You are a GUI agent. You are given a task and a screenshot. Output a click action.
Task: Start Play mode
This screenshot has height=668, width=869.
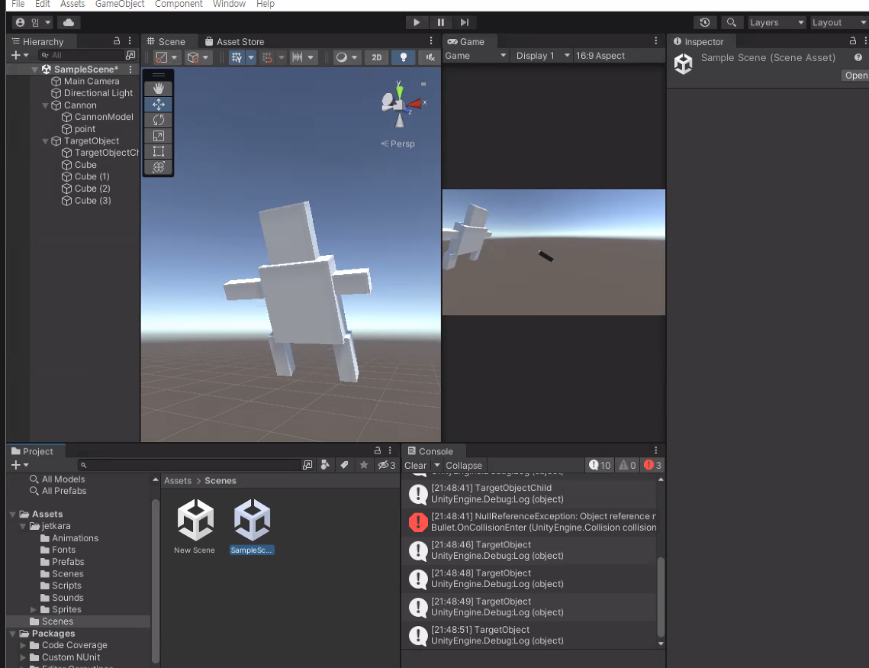point(417,22)
